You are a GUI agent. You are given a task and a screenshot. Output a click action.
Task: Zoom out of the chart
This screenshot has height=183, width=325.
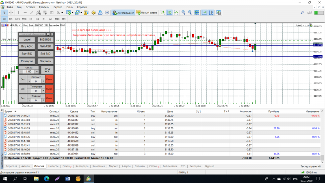190,13
